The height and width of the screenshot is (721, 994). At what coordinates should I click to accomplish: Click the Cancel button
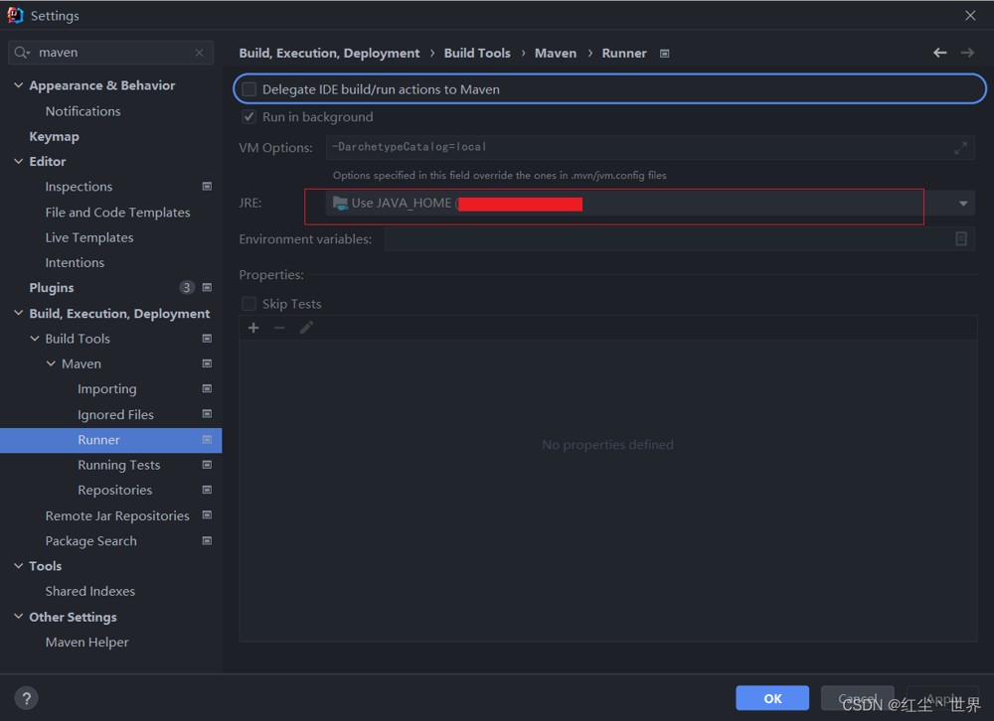(x=857, y=698)
